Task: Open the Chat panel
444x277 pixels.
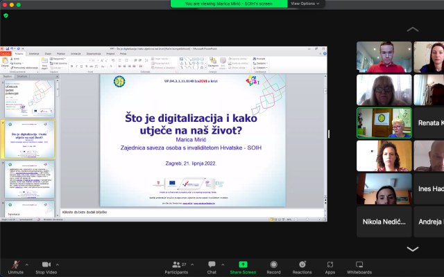Action: click(212, 267)
